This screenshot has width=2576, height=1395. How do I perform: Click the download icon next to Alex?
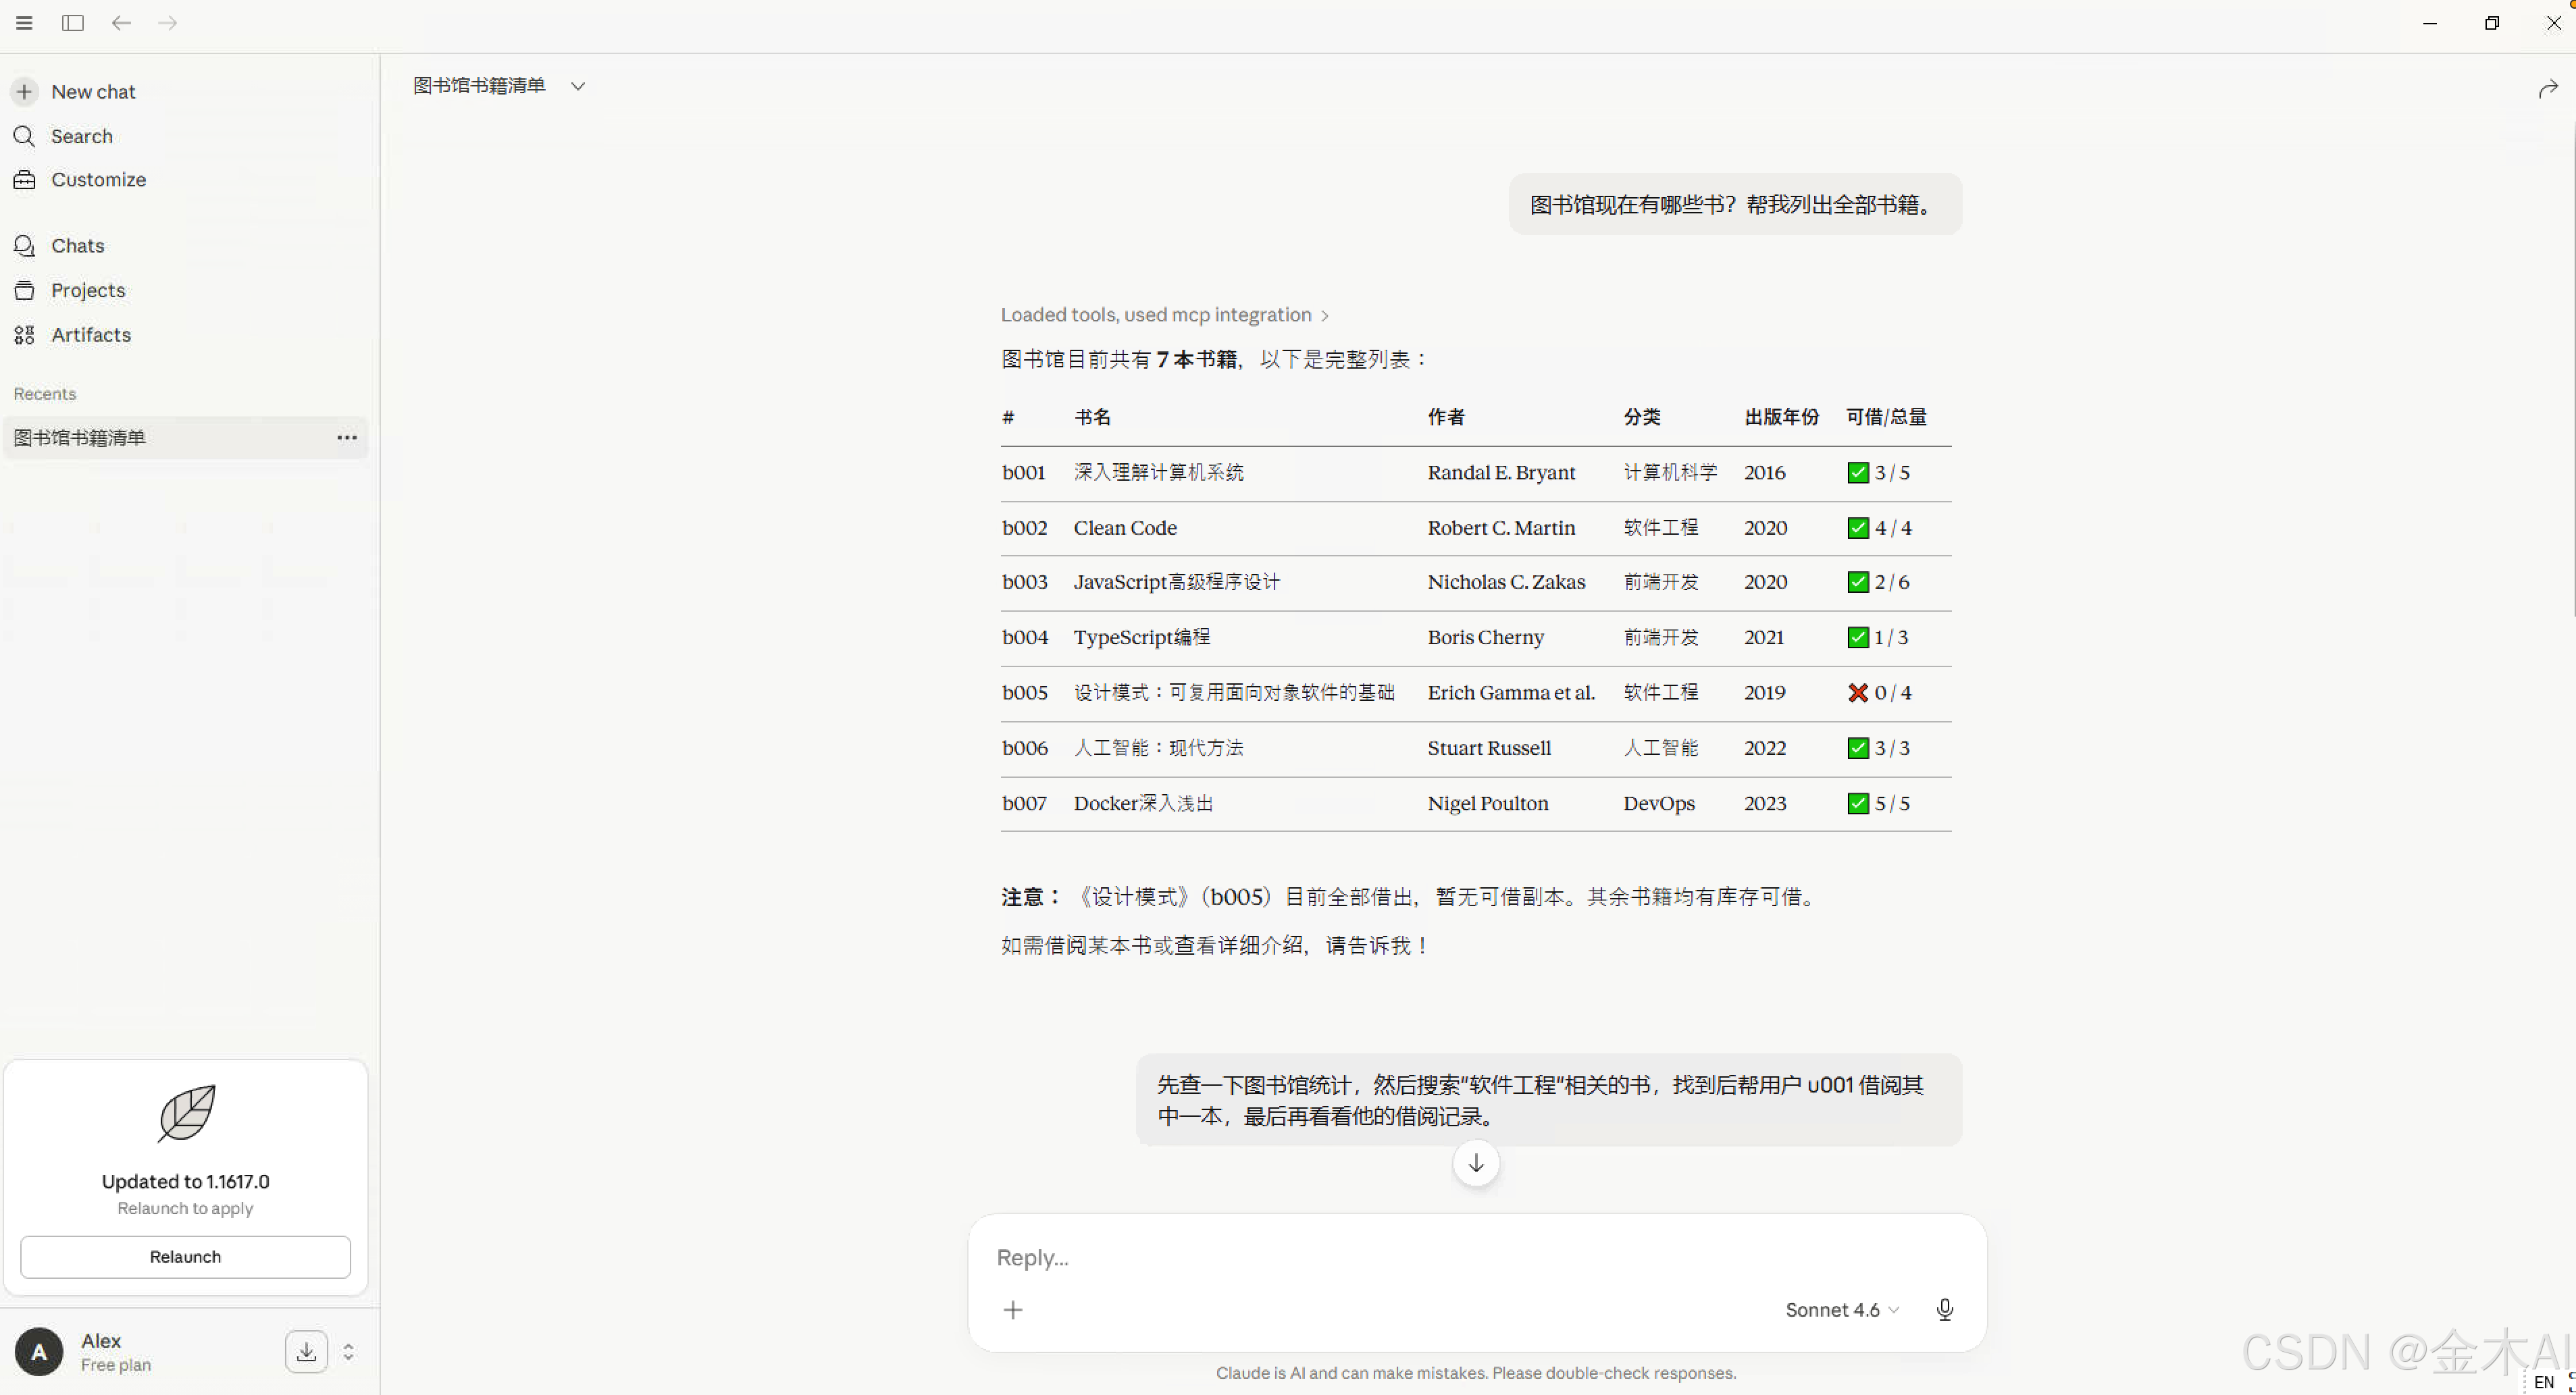[x=306, y=1352]
